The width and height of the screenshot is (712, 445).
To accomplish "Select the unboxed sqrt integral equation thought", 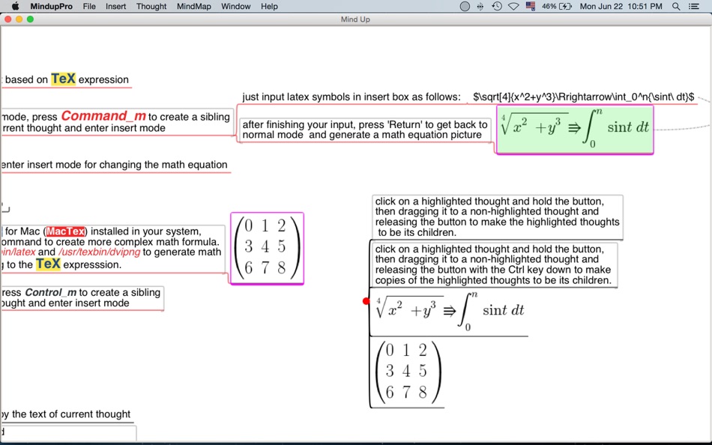I will (x=450, y=312).
